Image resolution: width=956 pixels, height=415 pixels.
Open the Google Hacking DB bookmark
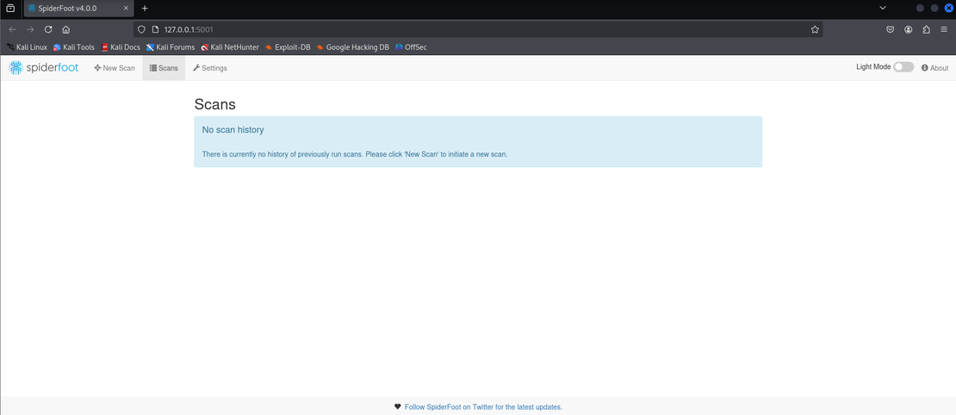tap(352, 47)
